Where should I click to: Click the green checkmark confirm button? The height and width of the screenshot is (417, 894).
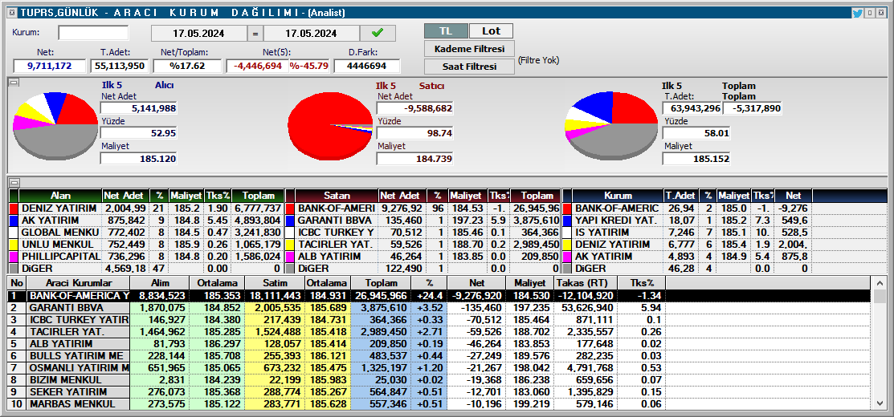376,33
